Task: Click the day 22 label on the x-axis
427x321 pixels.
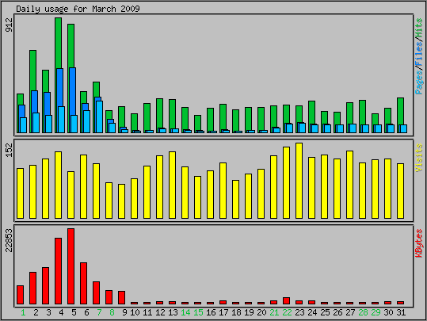Action: pos(287,312)
